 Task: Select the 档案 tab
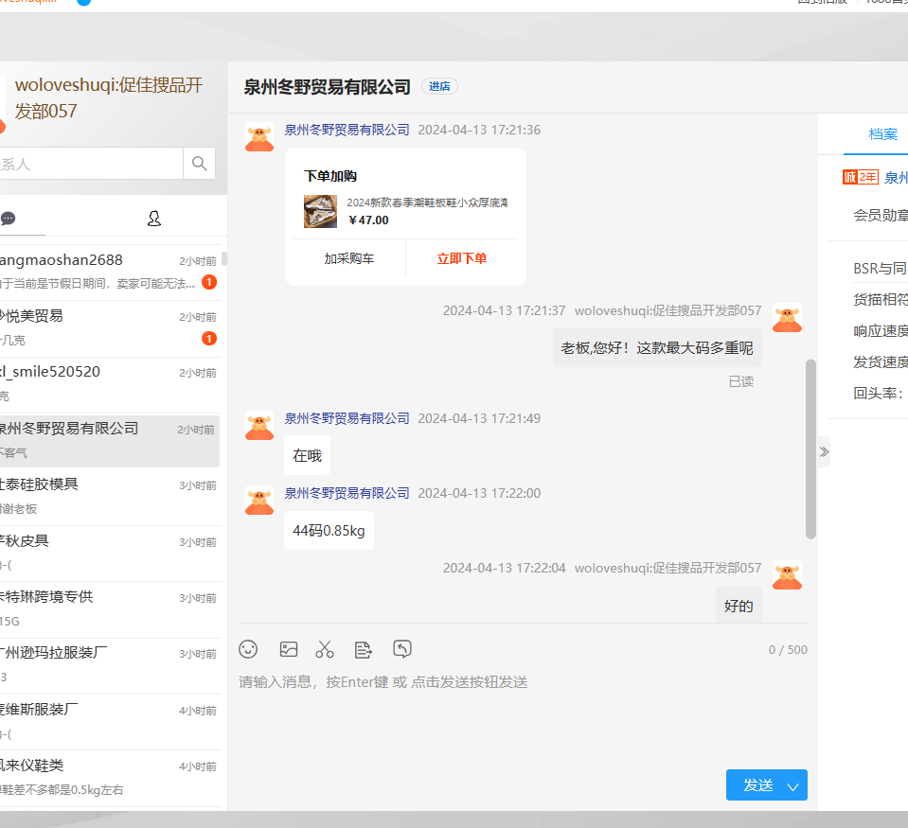tap(882, 134)
